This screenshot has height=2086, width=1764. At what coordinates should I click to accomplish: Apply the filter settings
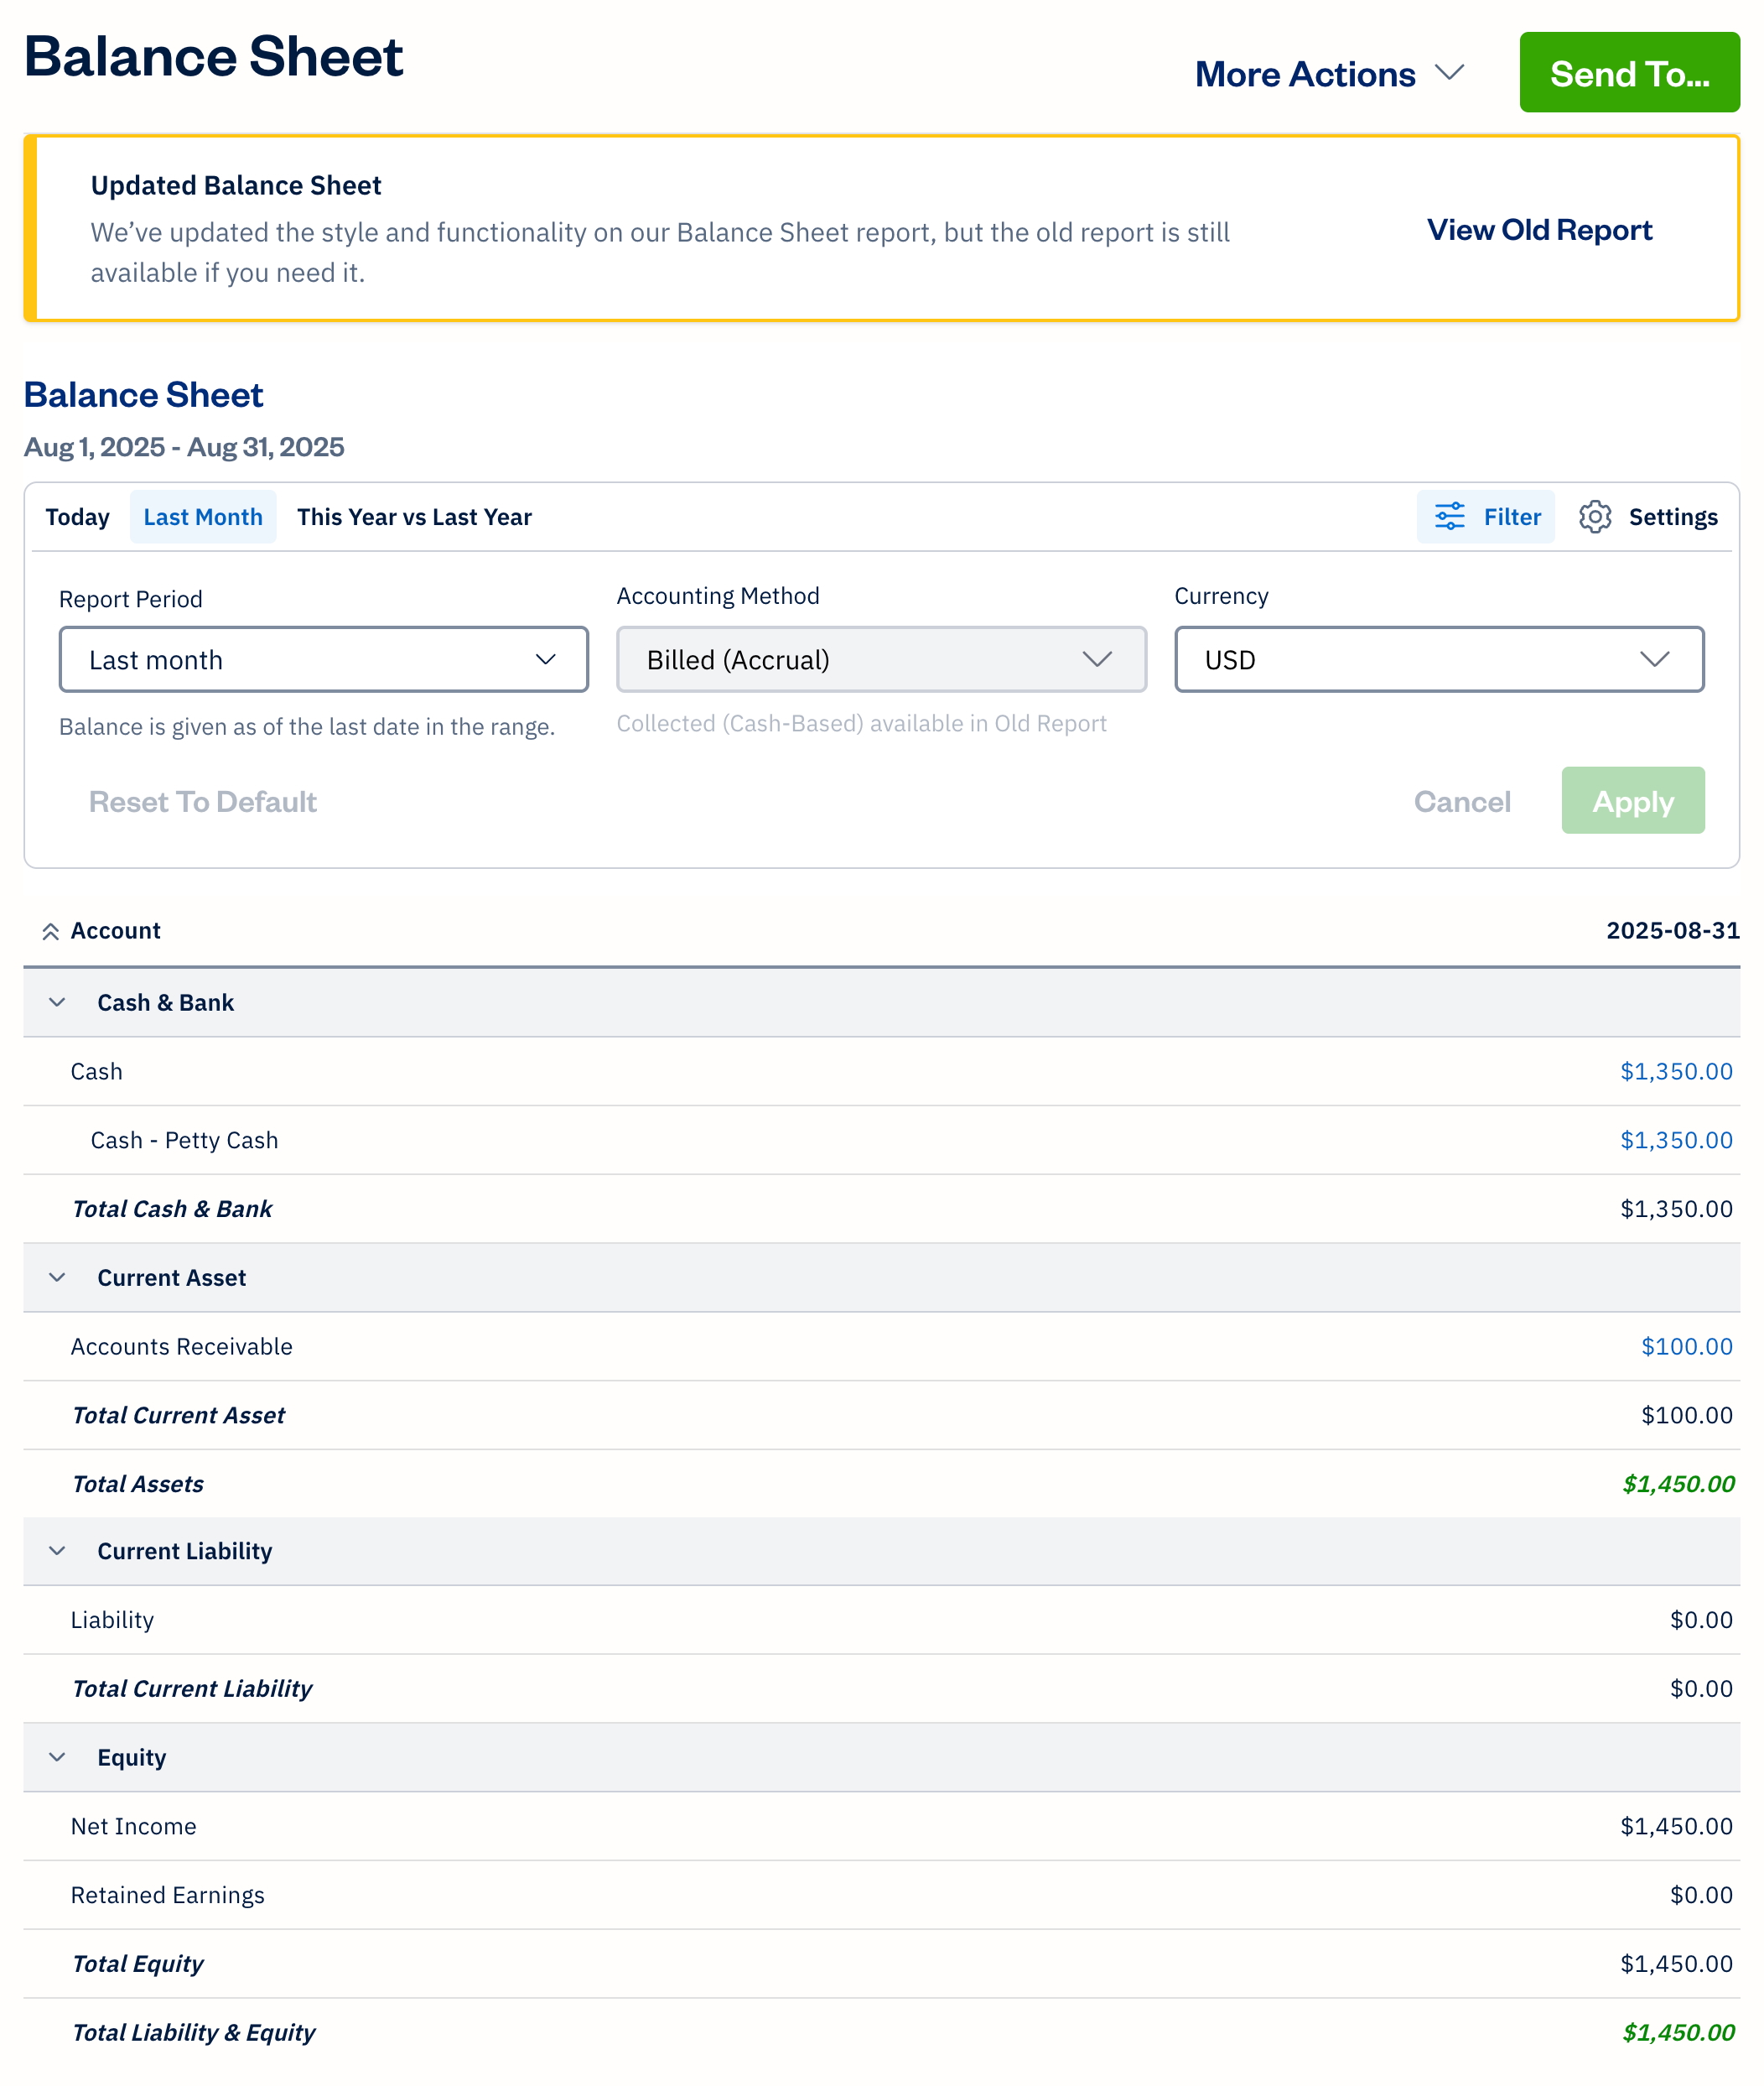coord(1633,800)
